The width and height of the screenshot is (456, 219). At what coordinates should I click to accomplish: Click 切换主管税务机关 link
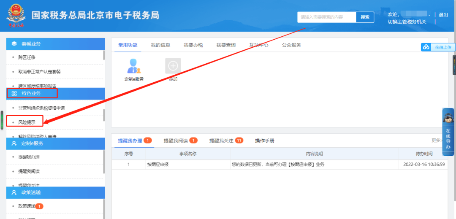(x=407, y=22)
